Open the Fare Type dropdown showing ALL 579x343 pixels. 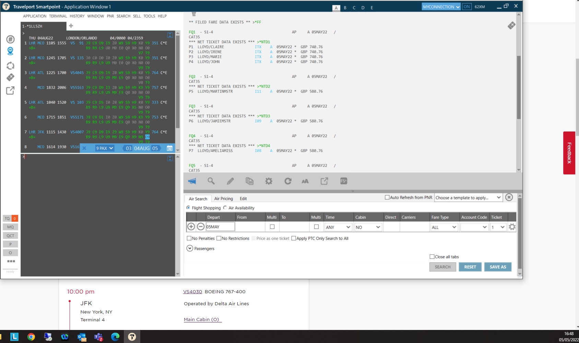[444, 227]
